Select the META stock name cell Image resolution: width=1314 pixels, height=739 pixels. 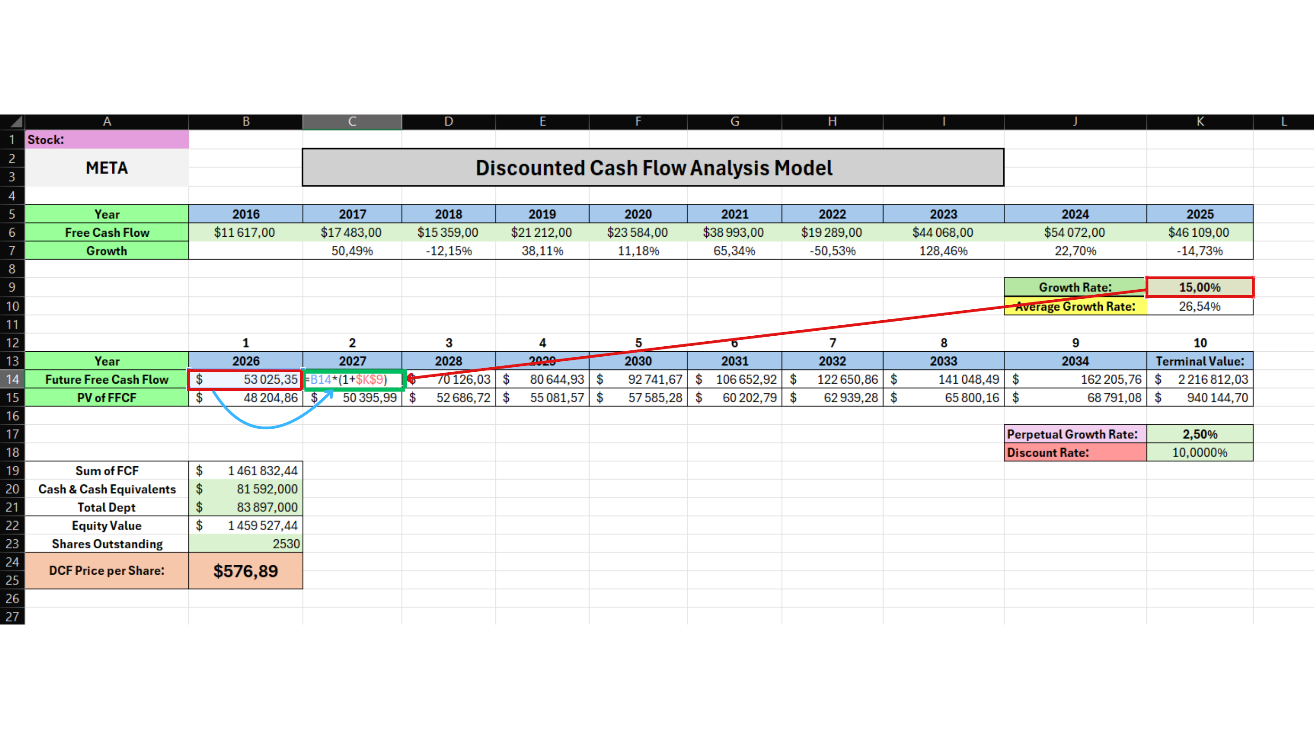[107, 168]
